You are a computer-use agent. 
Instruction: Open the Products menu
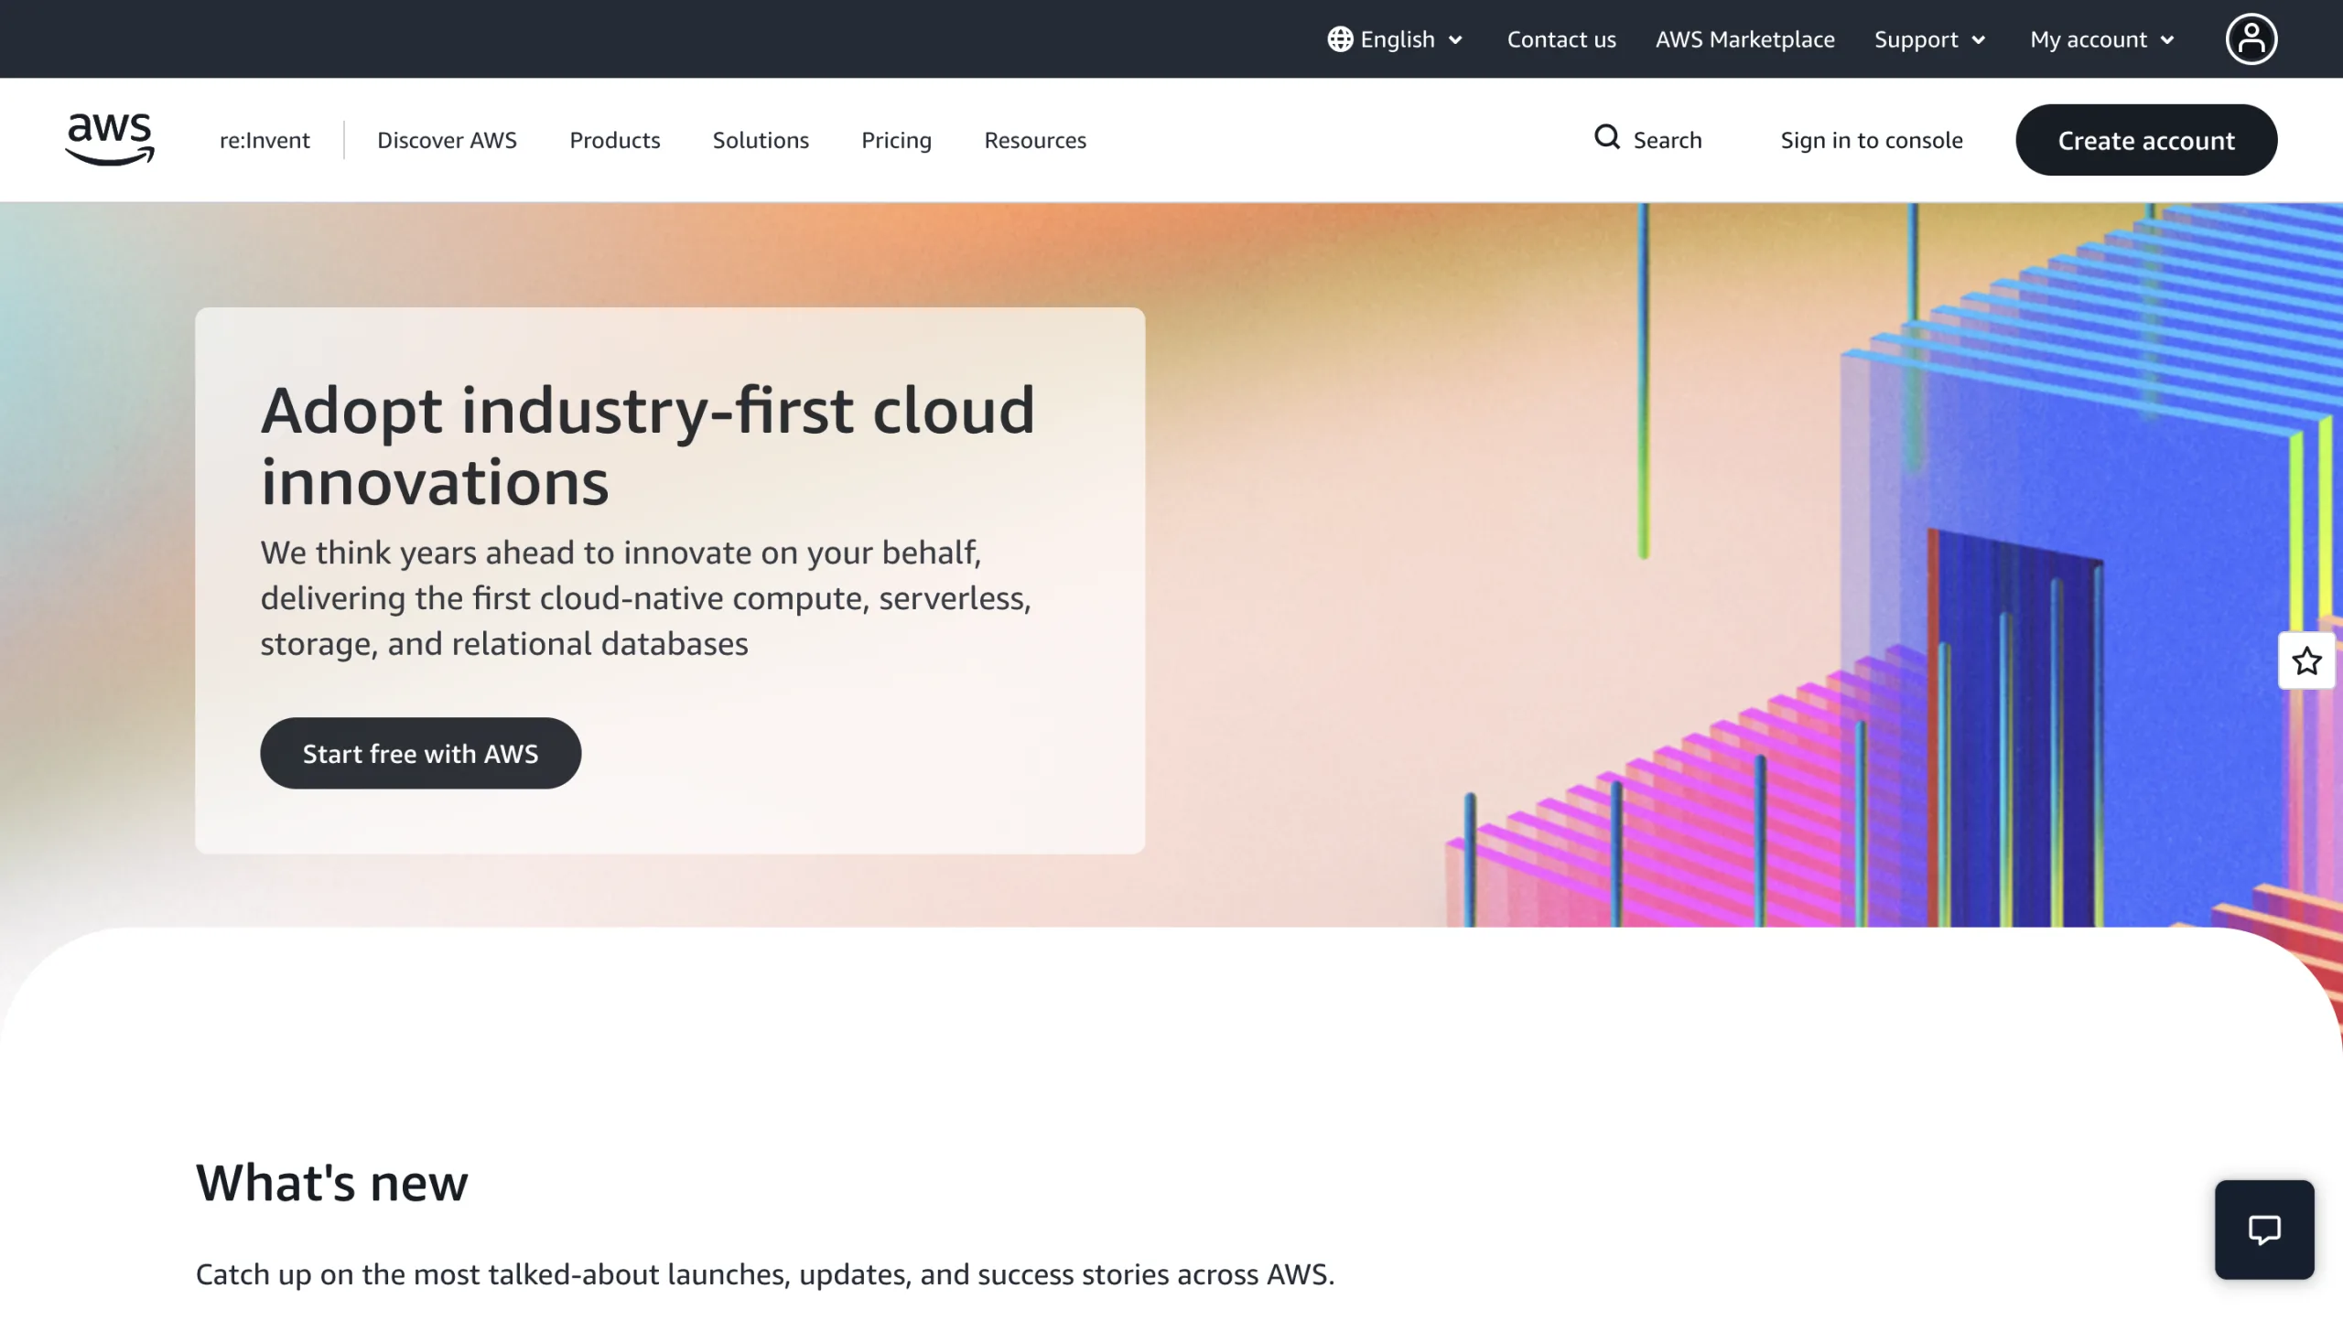point(615,140)
